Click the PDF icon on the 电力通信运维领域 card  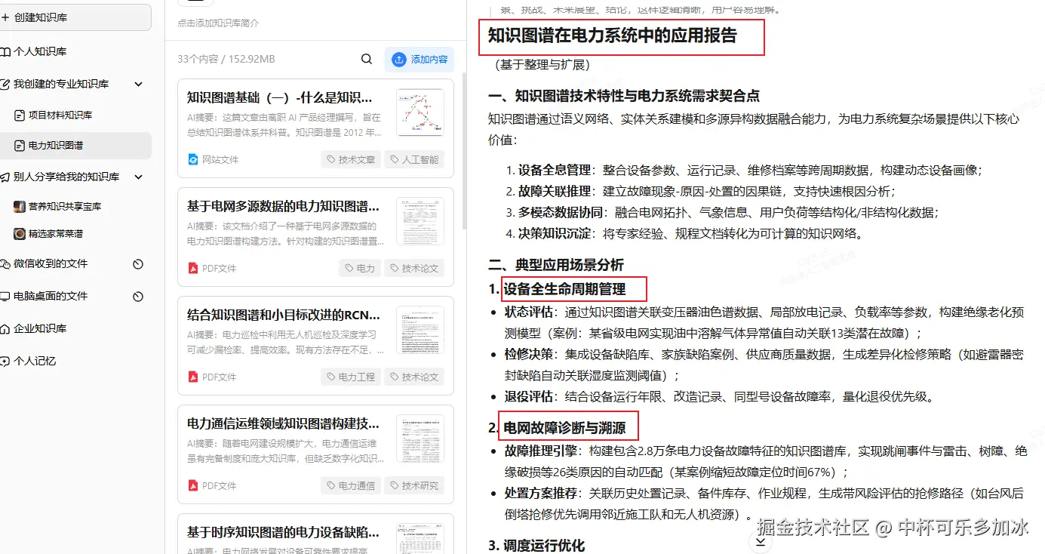click(193, 485)
